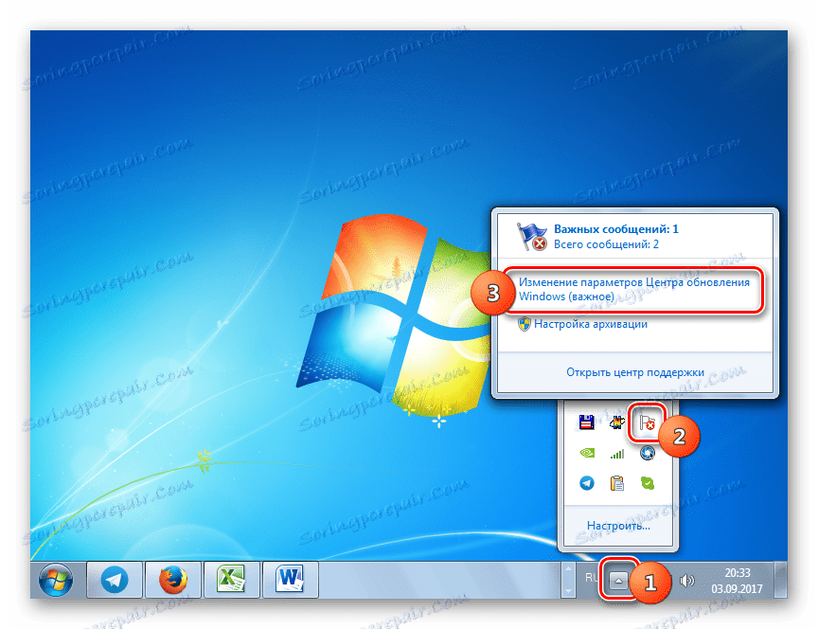The image size is (818, 629).
Task: Click the colorful M tray icon
Action: [x=617, y=422]
